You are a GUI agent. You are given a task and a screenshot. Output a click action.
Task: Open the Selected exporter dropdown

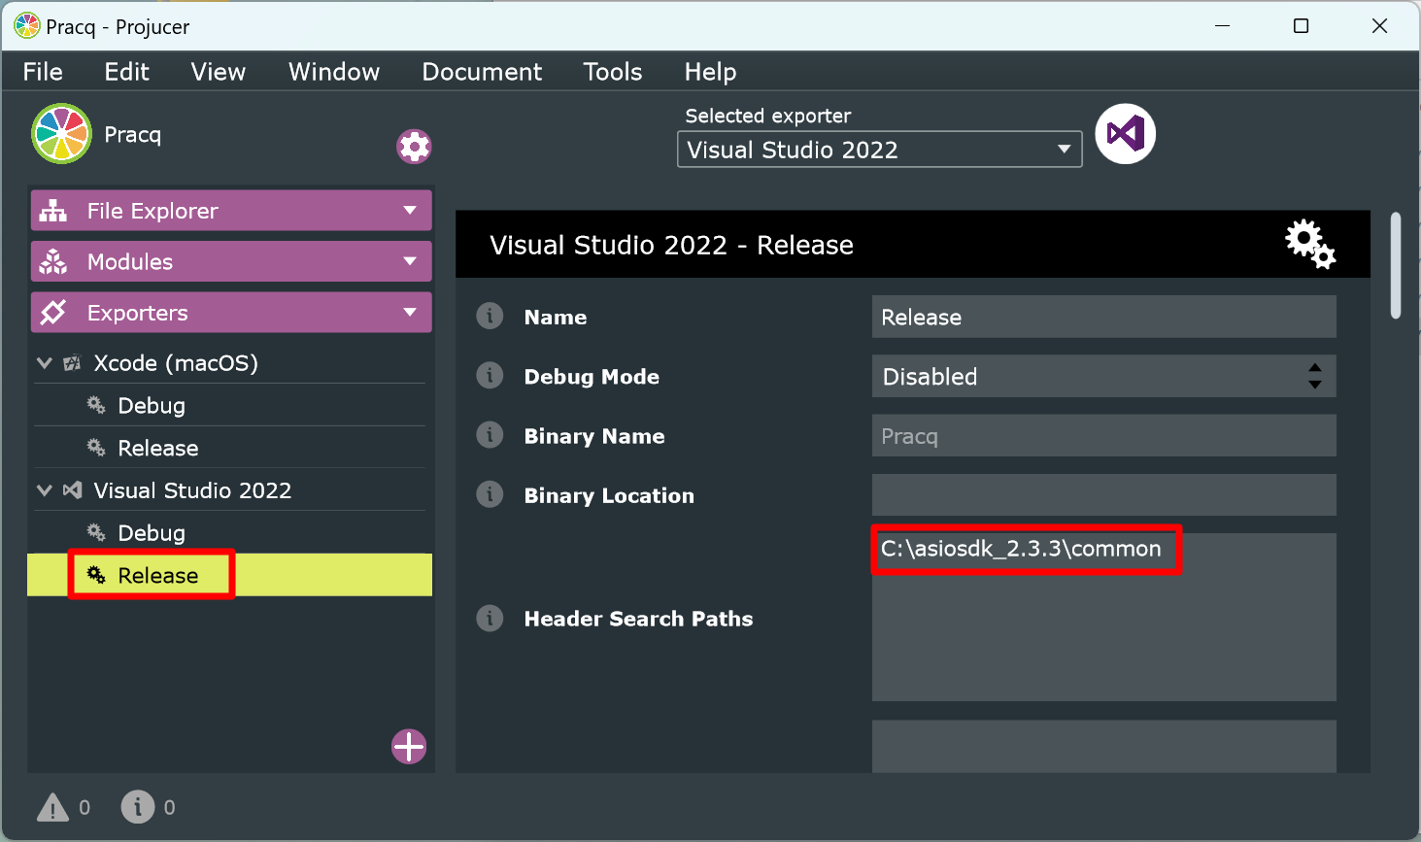pos(879,150)
